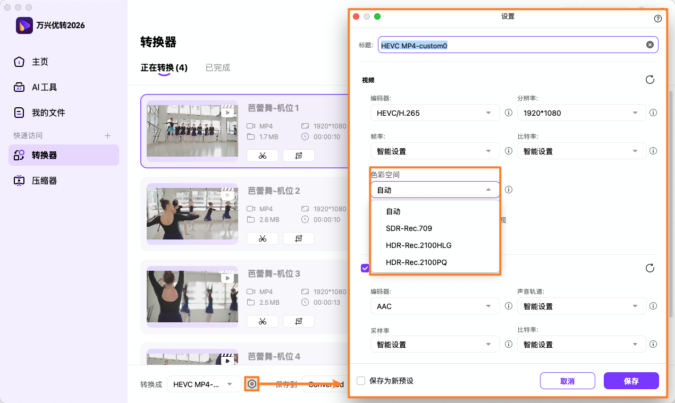This screenshot has width=675, height=403.
Task: Show info for the audio bitrate
Action: tap(653, 345)
